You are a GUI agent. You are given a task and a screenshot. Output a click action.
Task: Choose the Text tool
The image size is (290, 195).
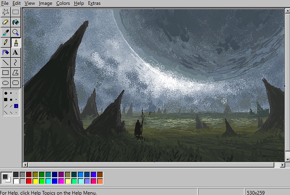(16, 52)
